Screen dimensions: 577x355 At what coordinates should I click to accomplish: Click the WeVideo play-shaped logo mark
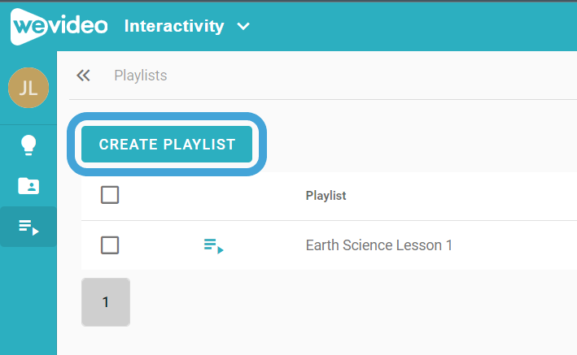(x=28, y=27)
